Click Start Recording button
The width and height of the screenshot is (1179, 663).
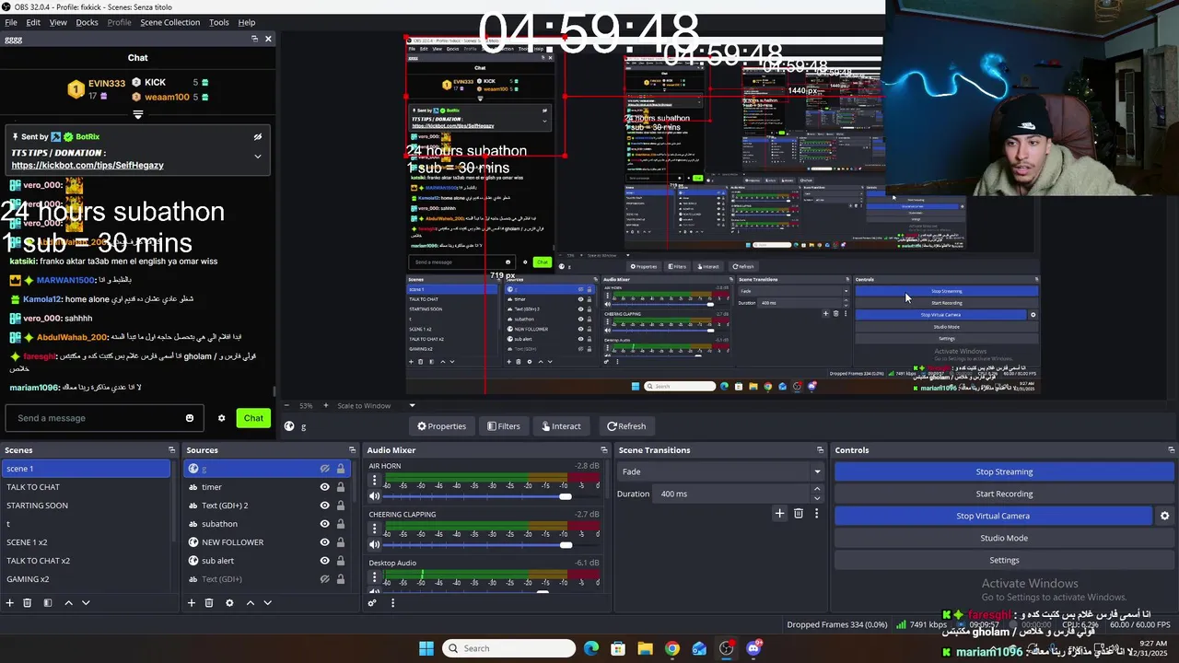(x=1004, y=494)
